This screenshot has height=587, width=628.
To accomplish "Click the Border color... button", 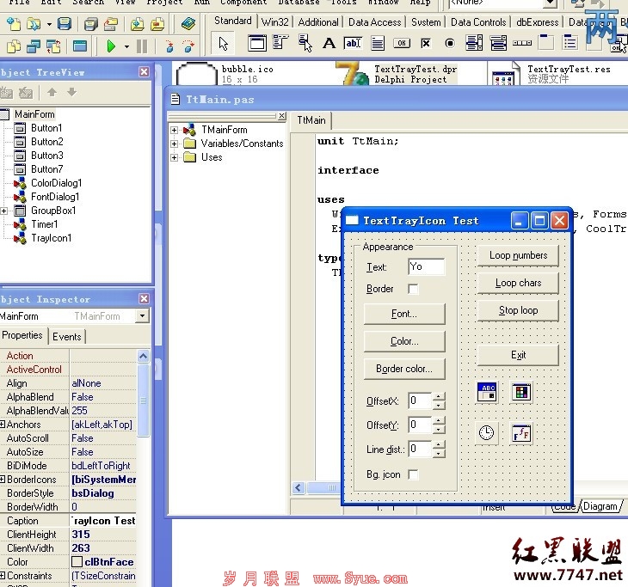I will point(404,369).
